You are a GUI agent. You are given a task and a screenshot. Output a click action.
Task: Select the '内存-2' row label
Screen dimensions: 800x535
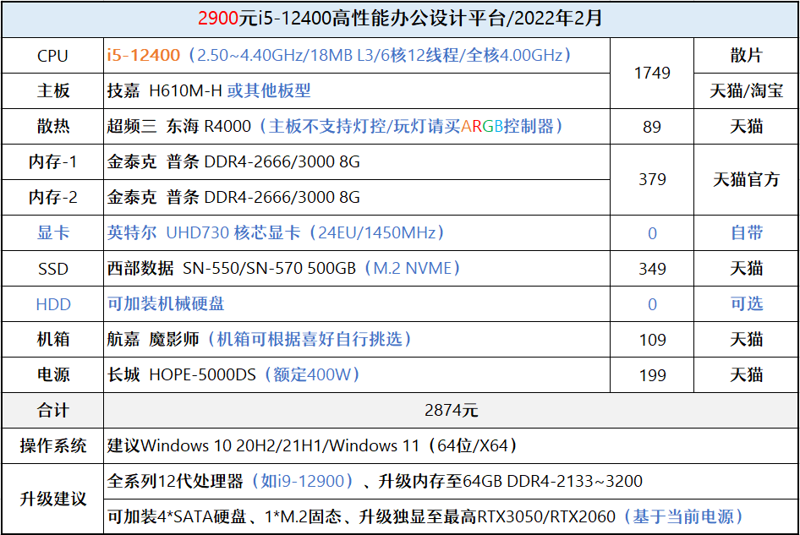52,197
